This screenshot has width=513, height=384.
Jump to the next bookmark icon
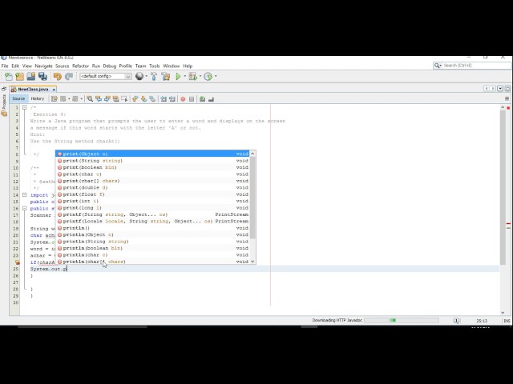point(143,98)
